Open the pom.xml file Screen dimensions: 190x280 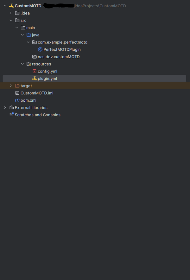click(x=28, y=100)
